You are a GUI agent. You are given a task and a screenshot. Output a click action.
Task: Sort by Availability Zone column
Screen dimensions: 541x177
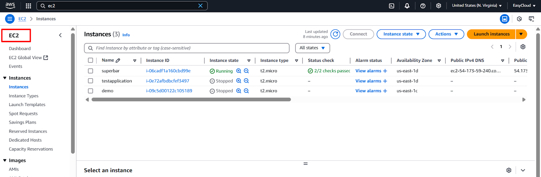tap(439, 61)
